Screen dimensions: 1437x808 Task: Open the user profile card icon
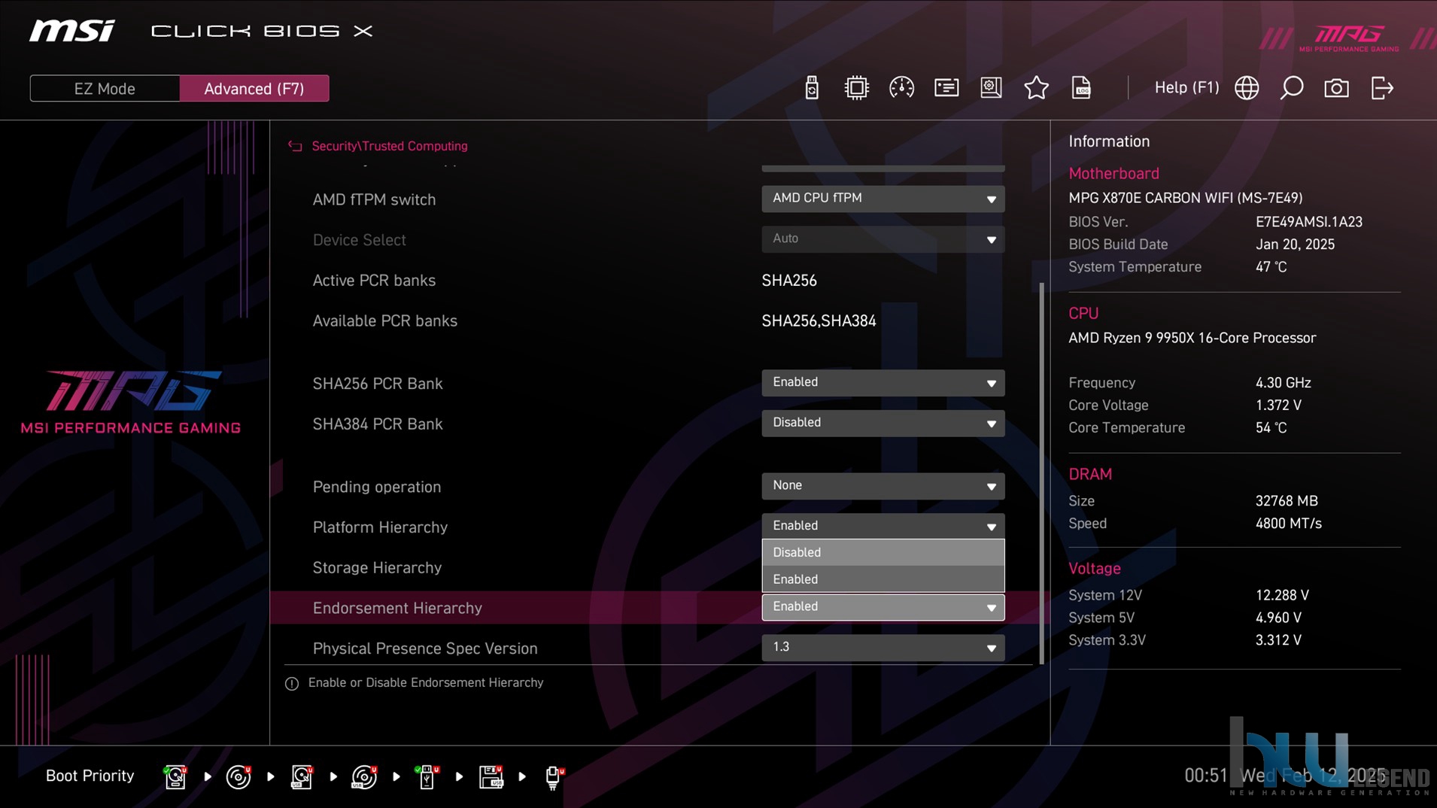tap(946, 88)
